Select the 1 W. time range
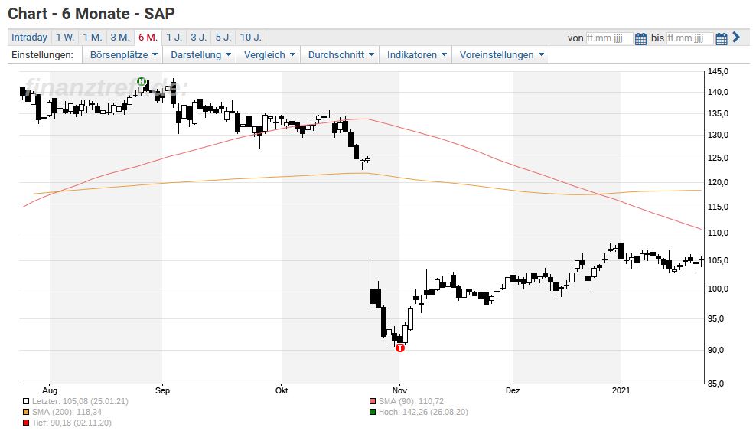 point(64,37)
